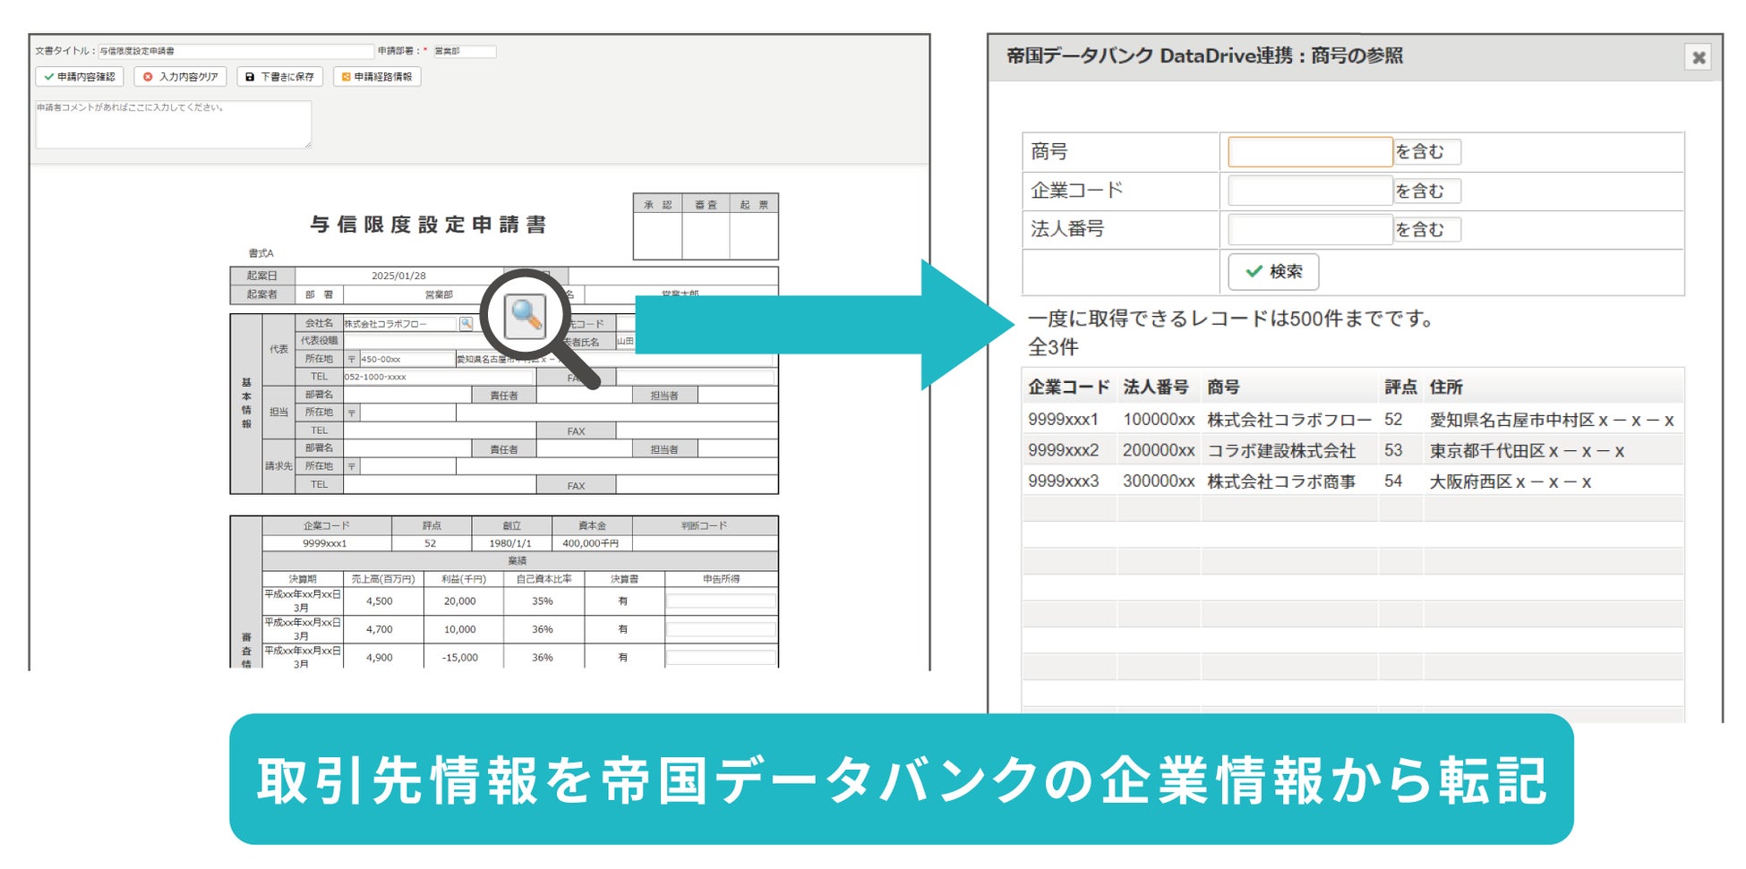Click address 東京都千代田区 in results
Screen dimensions: 1746x869
tap(1527, 450)
